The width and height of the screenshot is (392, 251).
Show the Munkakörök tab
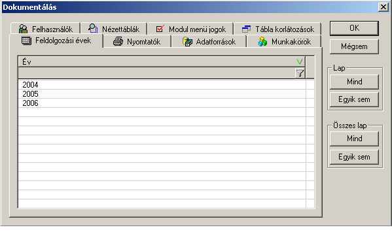tap(284, 41)
